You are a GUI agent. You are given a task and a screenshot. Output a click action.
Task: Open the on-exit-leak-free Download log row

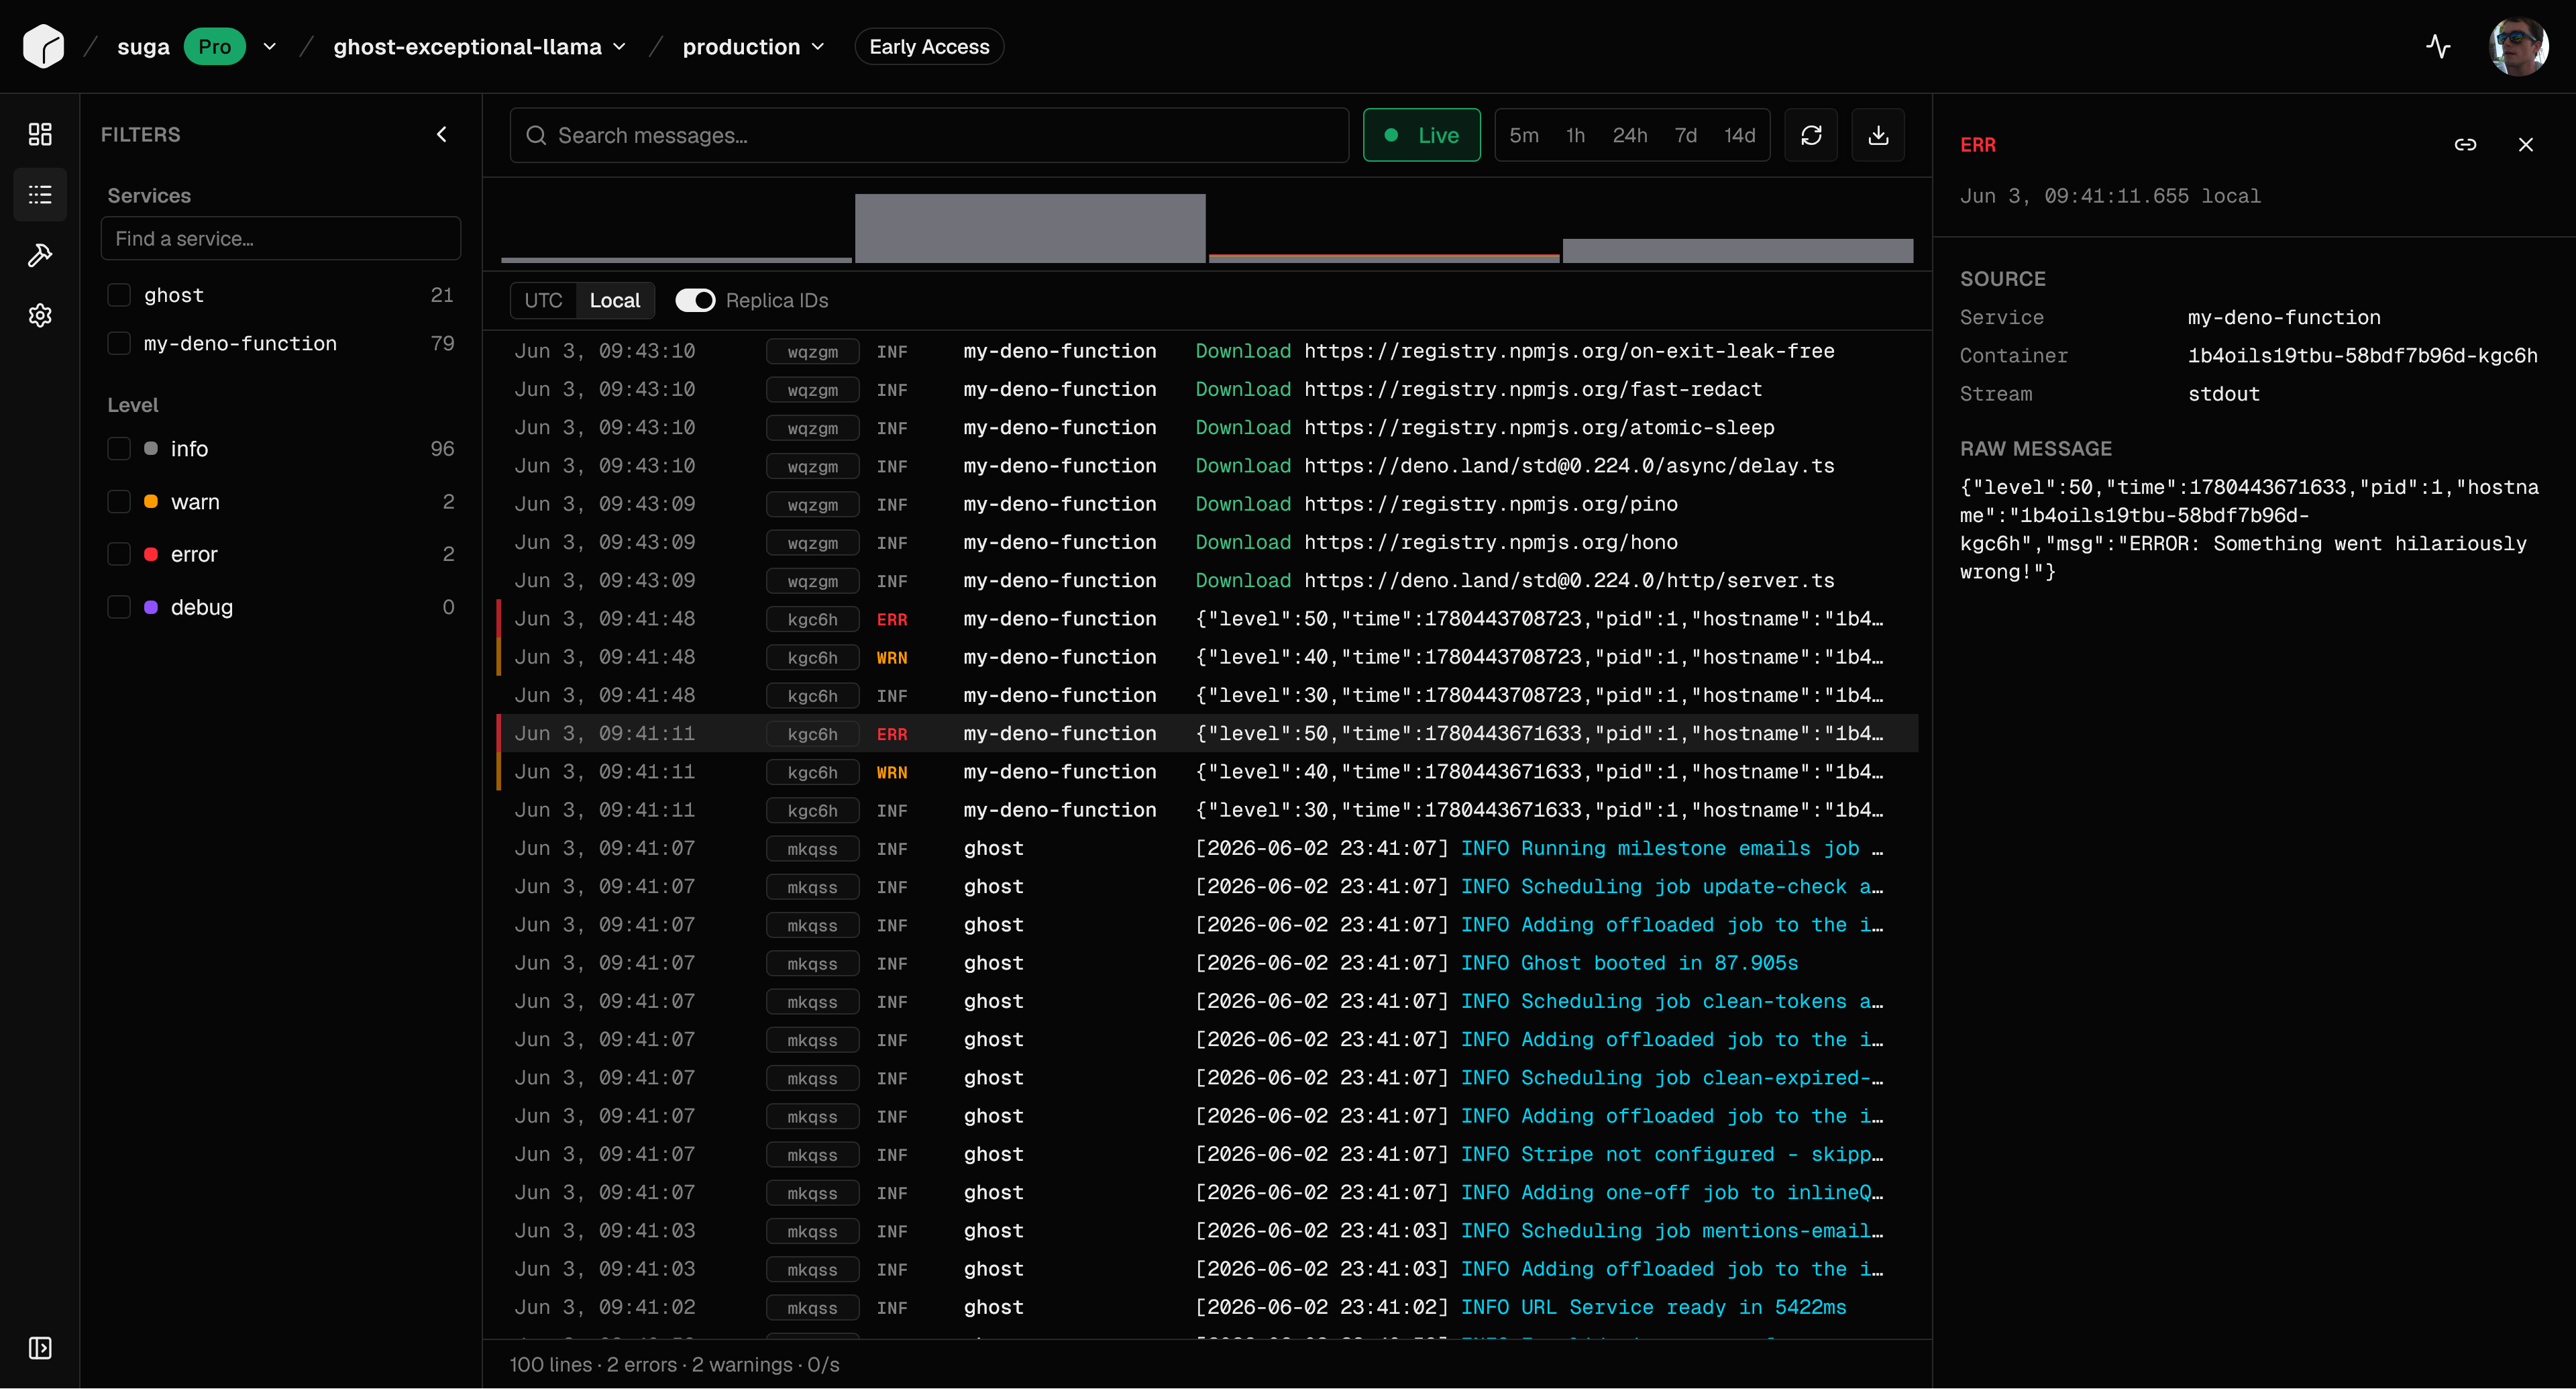(x=1207, y=351)
